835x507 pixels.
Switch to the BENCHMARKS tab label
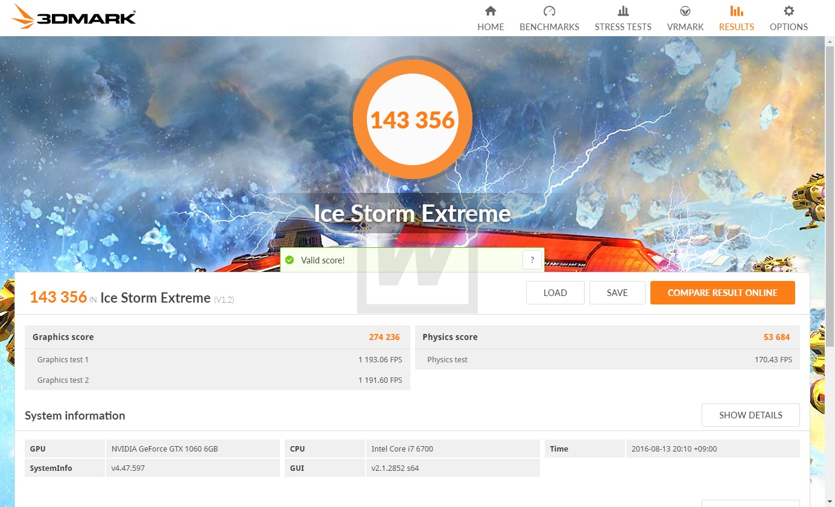click(x=549, y=27)
